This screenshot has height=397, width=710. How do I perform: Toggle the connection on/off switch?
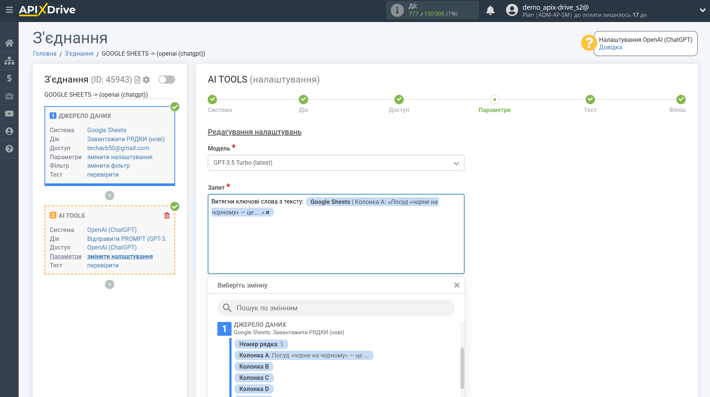pos(167,80)
